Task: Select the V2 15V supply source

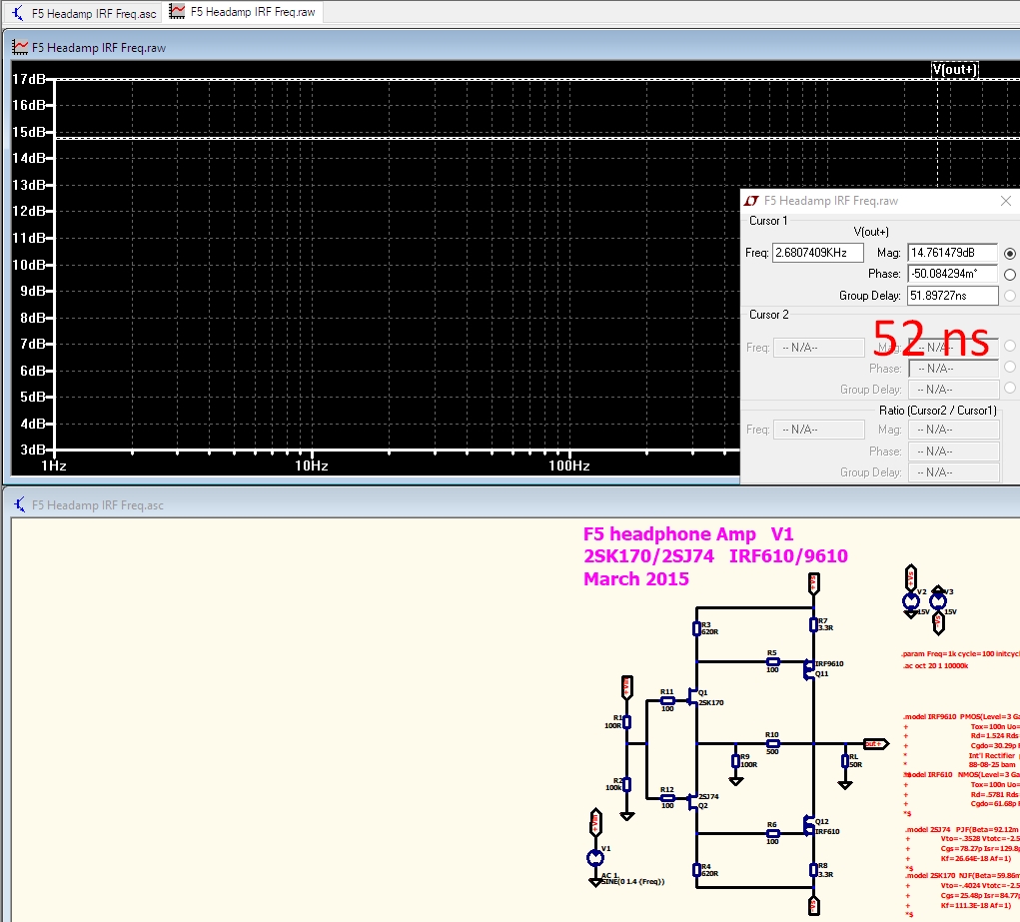Action: (911, 601)
